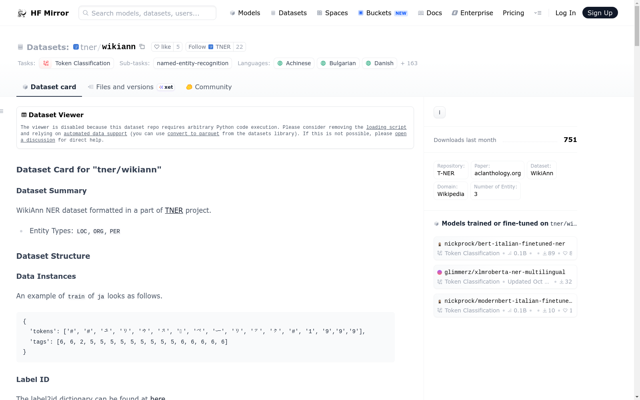Select the Danish language tag
This screenshot has width=640, height=400.
(380, 63)
